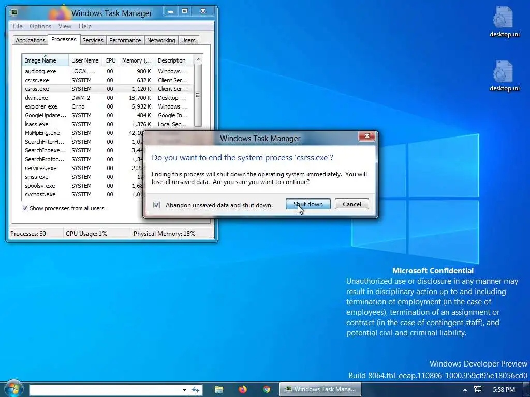Image resolution: width=530 pixels, height=397 pixels.
Task: Sort by Description column header
Action: click(x=174, y=60)
